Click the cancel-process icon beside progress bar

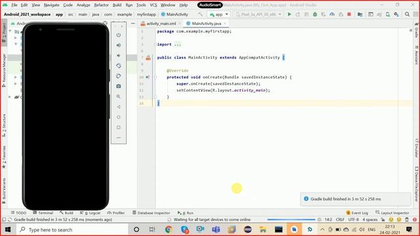[x=319, y=220]
